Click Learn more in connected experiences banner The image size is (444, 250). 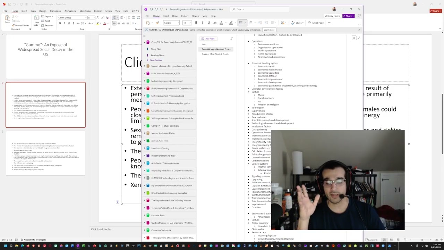coord(269,30)
